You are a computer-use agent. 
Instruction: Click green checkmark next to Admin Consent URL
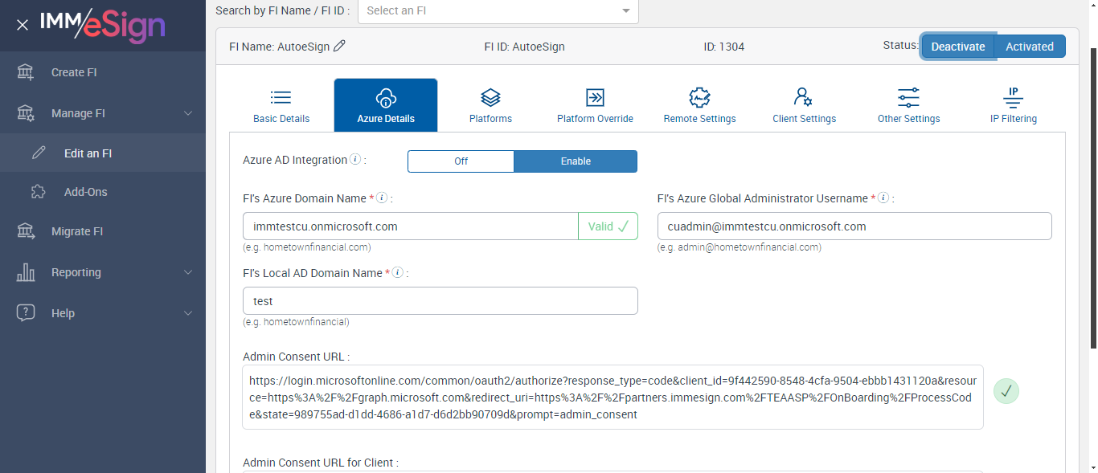[x=1006, y=391]
